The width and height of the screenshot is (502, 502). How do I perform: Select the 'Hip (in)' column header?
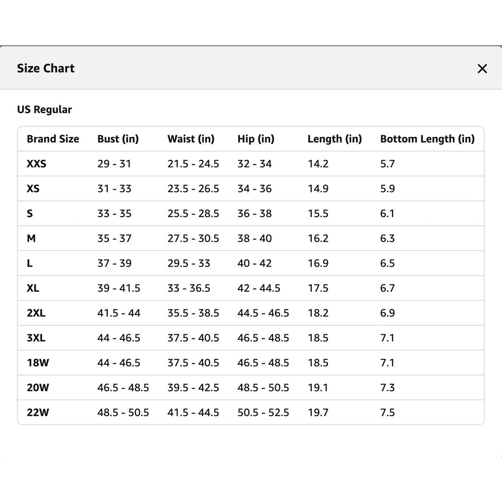(256, 139)
